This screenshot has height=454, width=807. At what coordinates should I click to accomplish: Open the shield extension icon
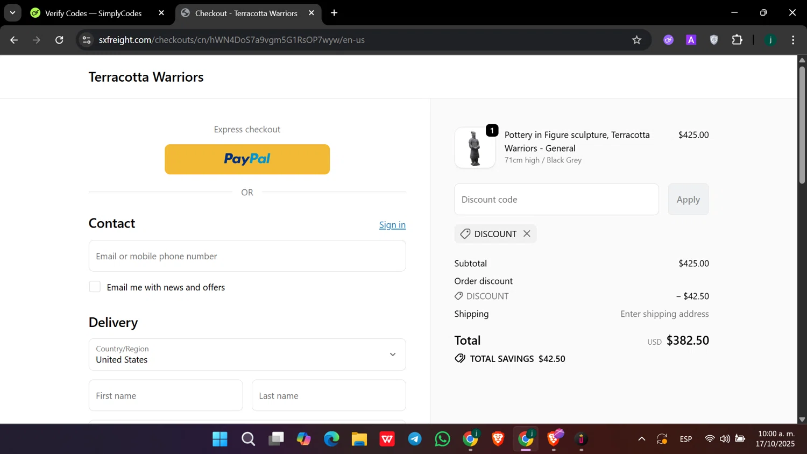coord(714,40)
